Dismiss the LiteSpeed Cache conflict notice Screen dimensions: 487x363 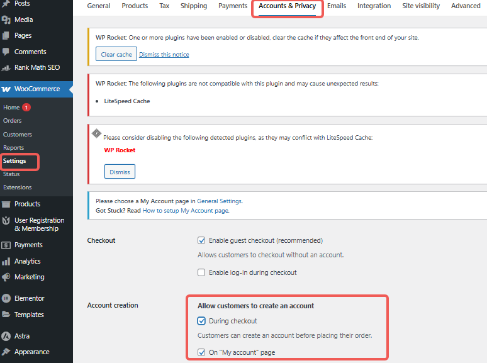[120, 172]
